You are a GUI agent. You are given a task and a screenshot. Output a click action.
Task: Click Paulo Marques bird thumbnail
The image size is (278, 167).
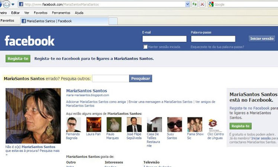(x=114, y=124)
